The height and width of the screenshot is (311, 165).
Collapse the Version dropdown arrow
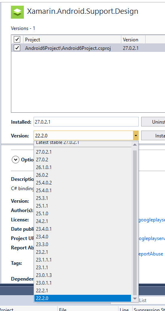point(136,136)
